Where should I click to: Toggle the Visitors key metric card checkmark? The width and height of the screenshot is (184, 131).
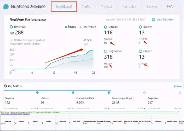pos(73,93)
